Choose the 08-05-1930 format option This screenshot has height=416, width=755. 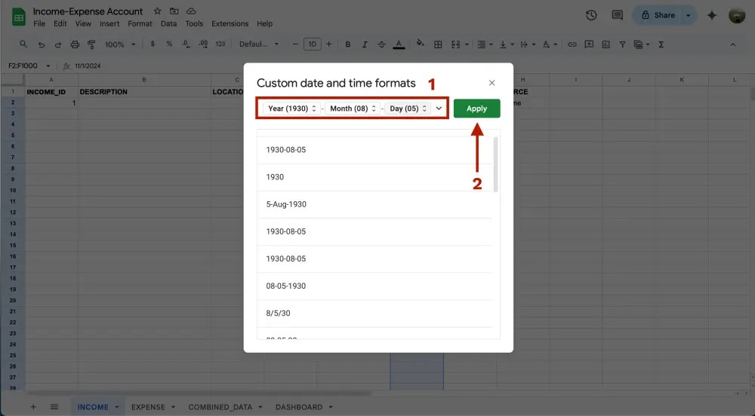click(x=286, y=286)
